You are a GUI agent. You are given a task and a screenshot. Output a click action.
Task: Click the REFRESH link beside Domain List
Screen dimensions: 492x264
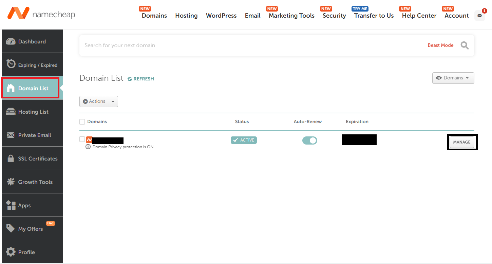(x=140, y=78)
